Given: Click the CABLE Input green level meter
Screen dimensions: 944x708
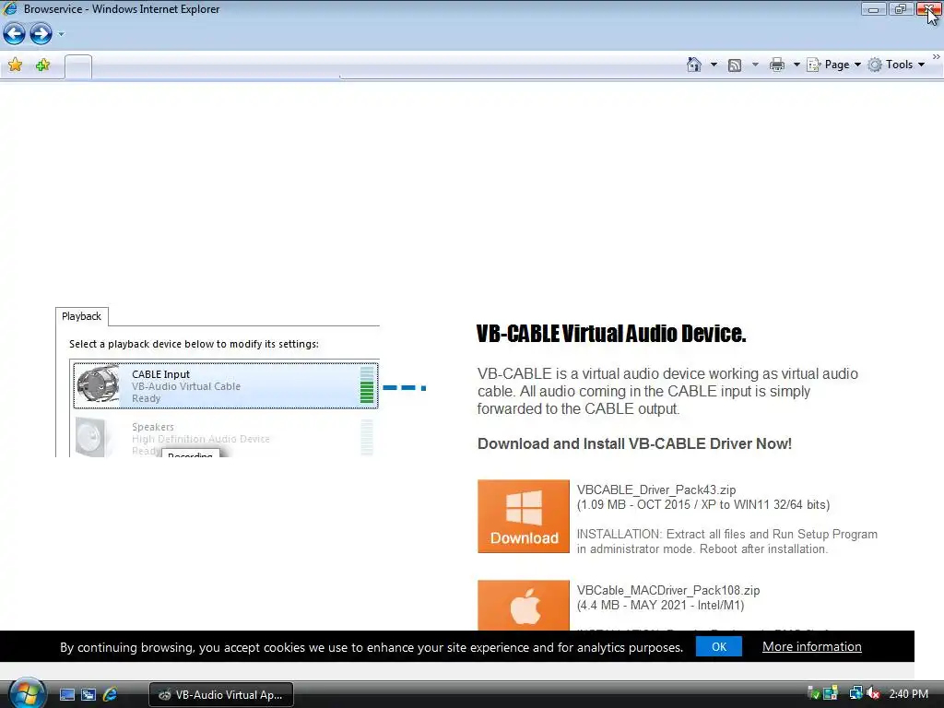Looking at the screenshot, I should (x=367, y=385).
